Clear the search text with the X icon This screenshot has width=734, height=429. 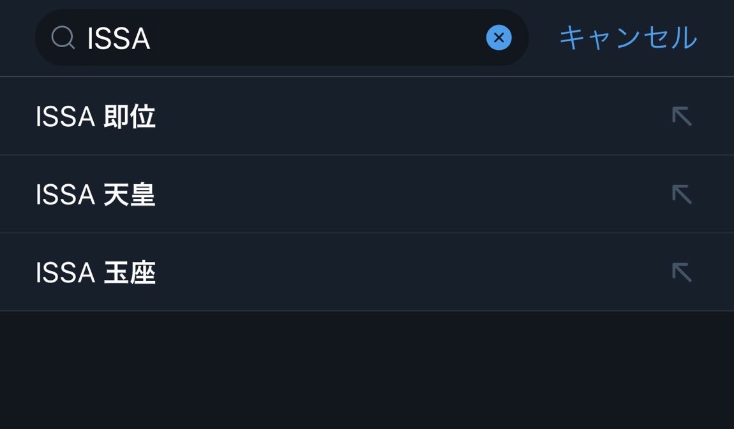point(498,38)
